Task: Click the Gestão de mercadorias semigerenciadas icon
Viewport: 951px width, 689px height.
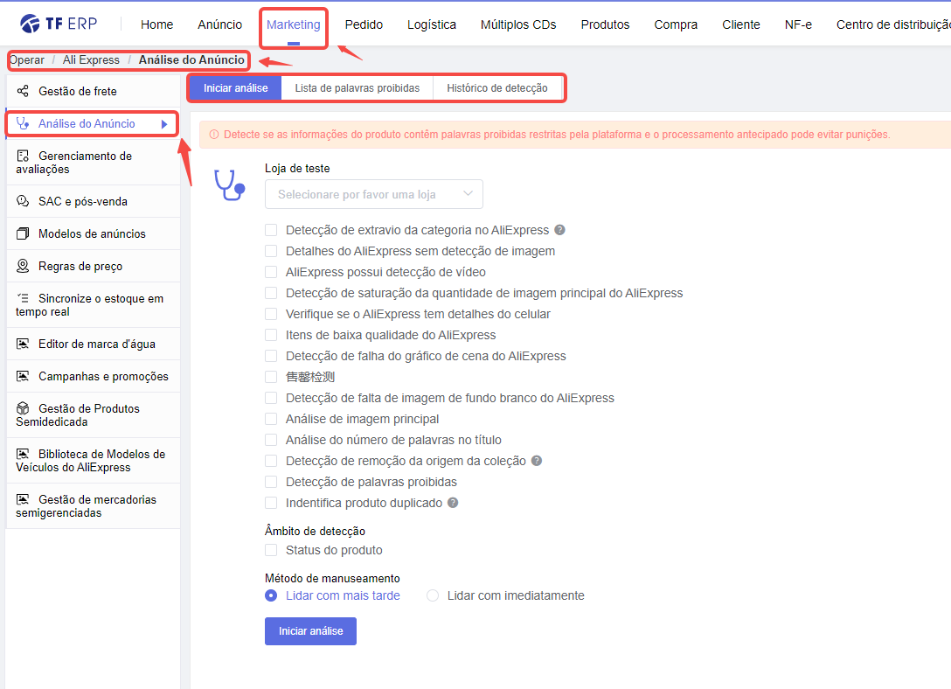Action: click(x=23, y=499)
